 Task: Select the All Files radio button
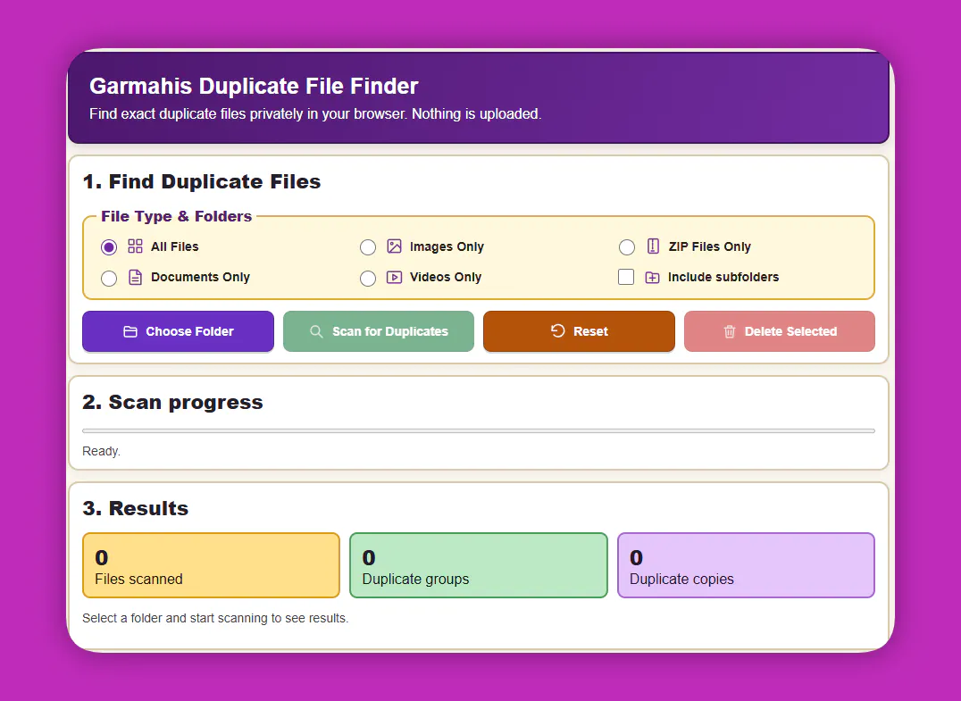pyautogui.click(x=108, y=247)
